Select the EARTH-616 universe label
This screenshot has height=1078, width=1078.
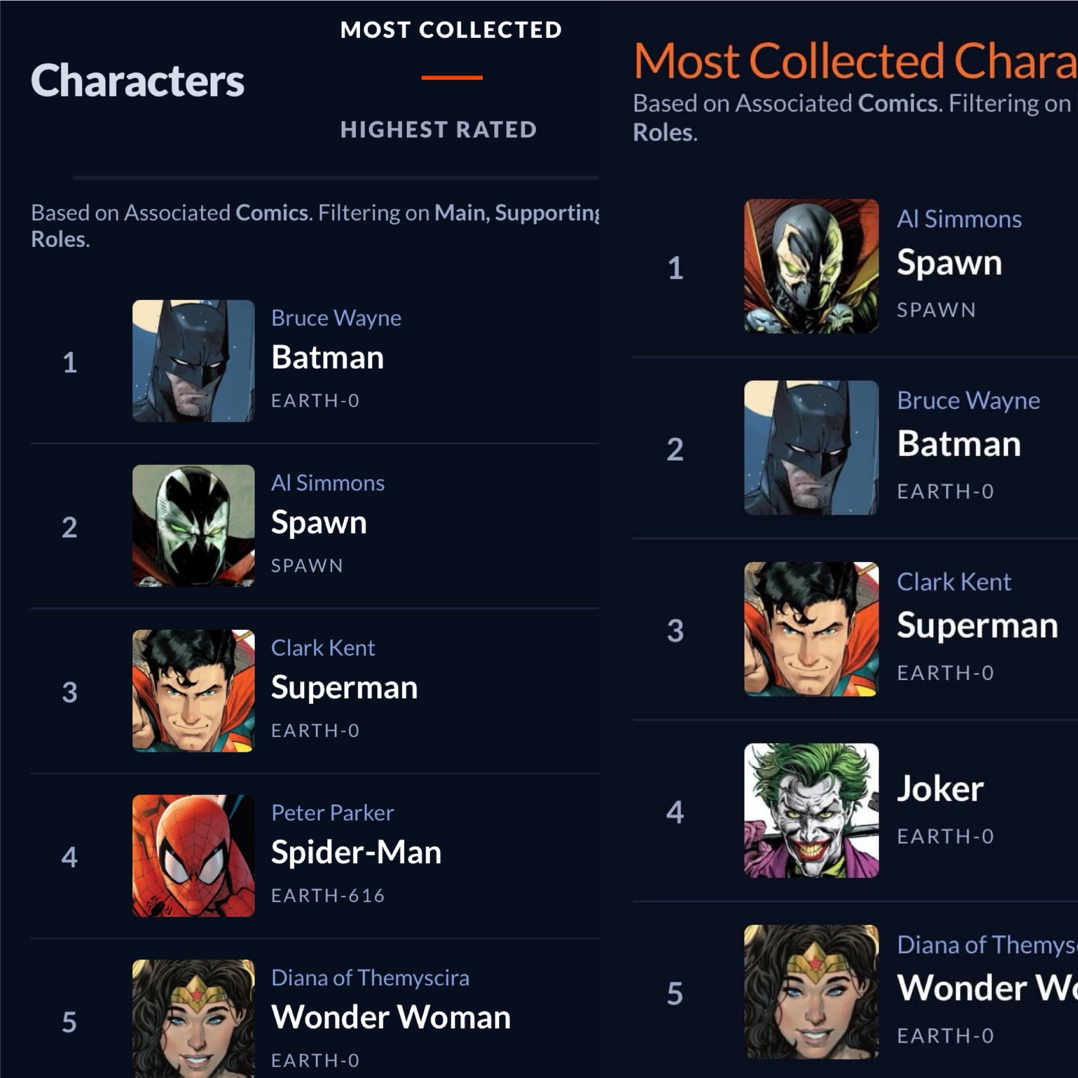coord(328,895)
